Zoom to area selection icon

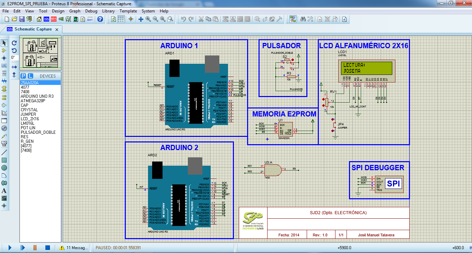170,19
